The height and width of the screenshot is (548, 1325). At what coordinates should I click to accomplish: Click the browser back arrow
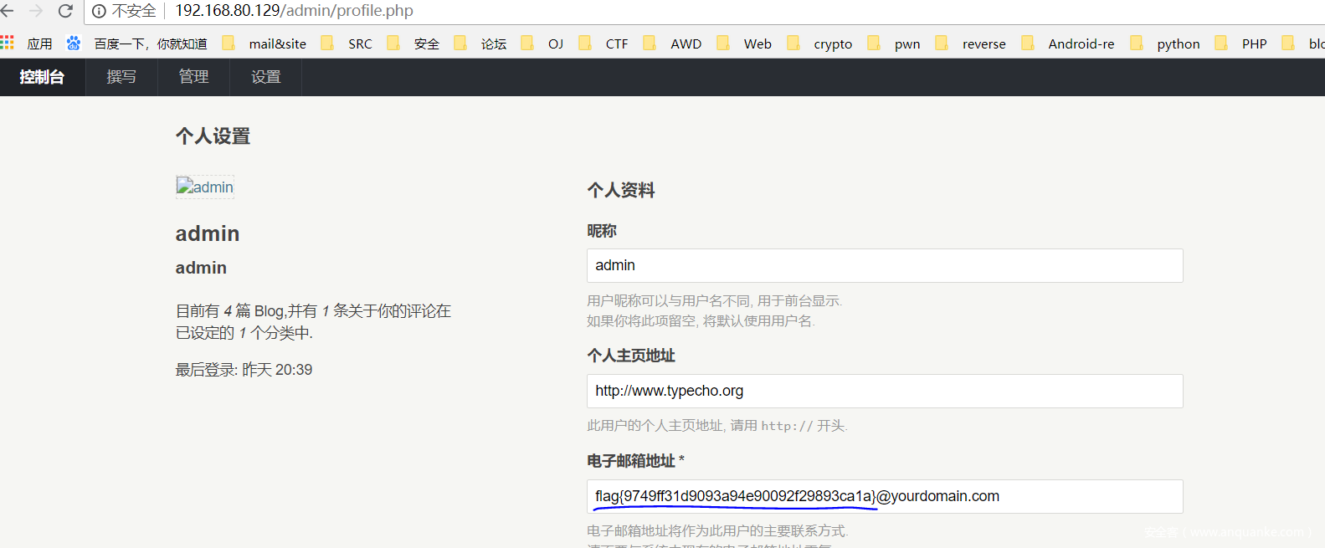click(8, 11)
